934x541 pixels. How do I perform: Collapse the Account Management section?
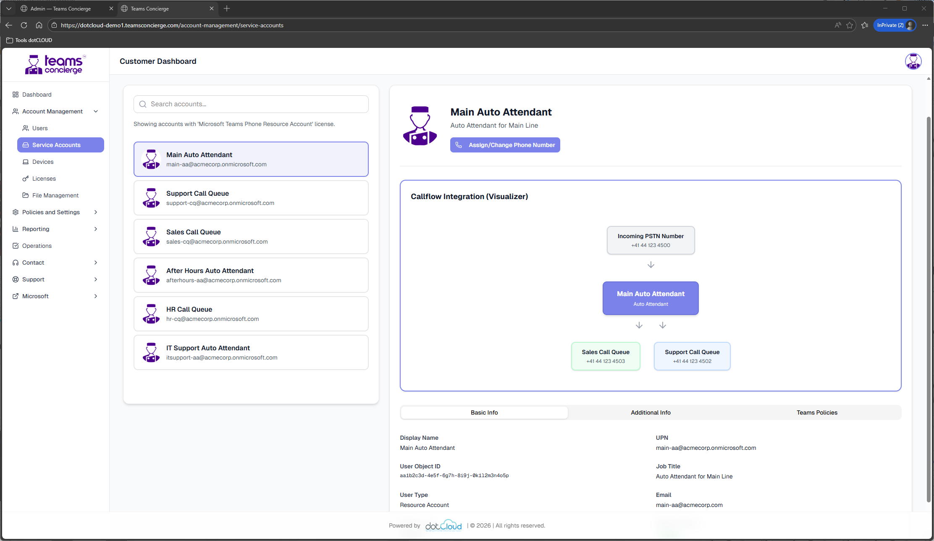pos(96,111)
